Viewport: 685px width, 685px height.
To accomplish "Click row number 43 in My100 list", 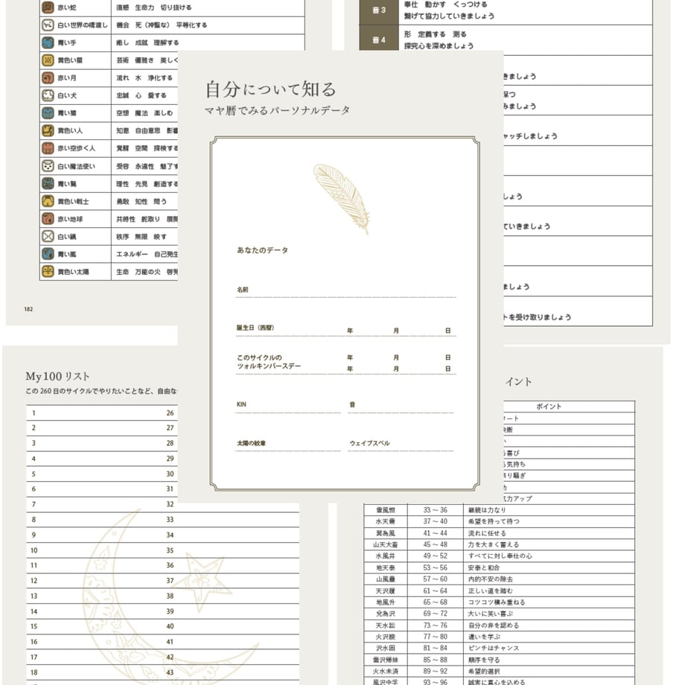I will [170, 672].
